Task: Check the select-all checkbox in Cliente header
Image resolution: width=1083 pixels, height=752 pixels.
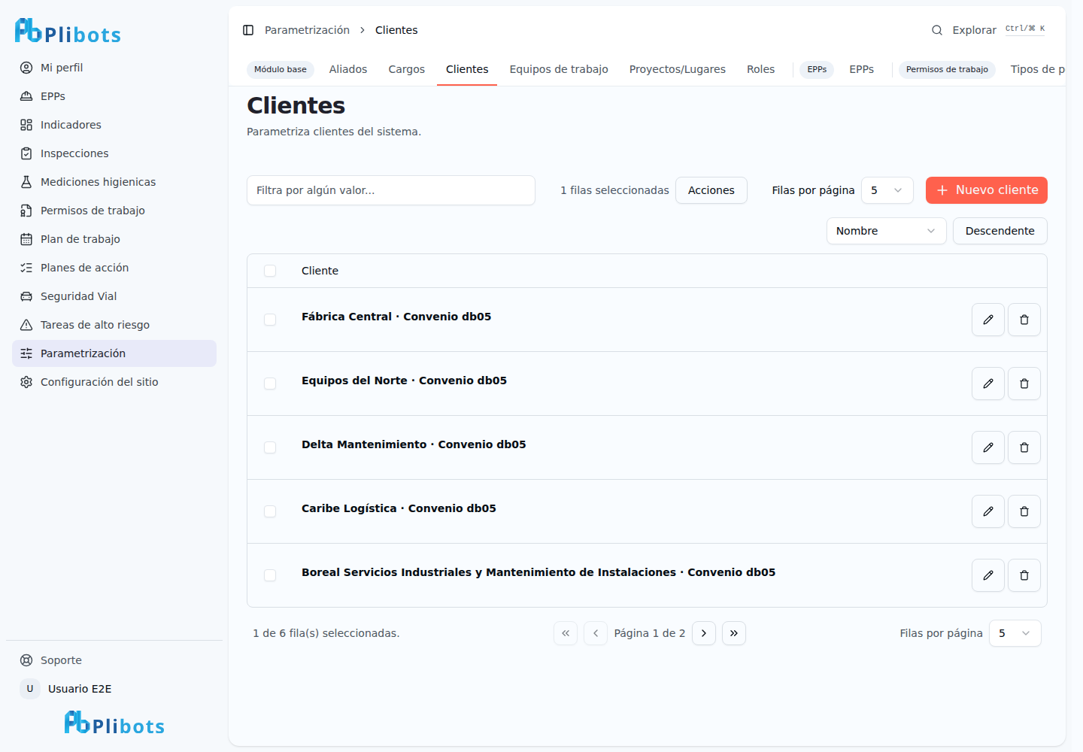Action: 270,271
